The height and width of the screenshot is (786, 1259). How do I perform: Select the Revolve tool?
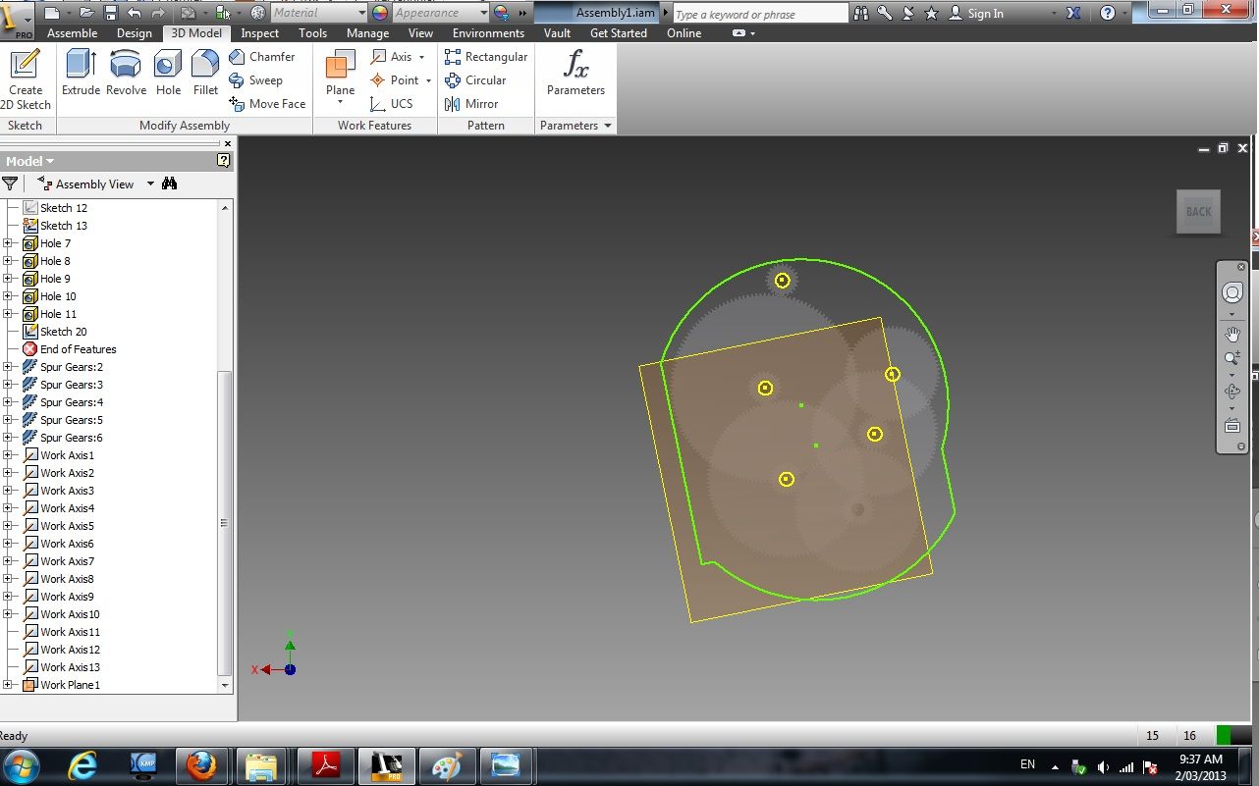pos(126,73)
